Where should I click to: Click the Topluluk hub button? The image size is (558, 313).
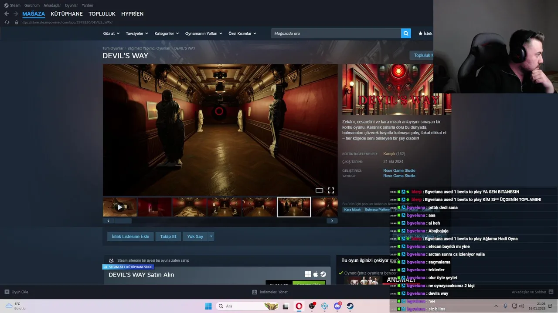422,55
